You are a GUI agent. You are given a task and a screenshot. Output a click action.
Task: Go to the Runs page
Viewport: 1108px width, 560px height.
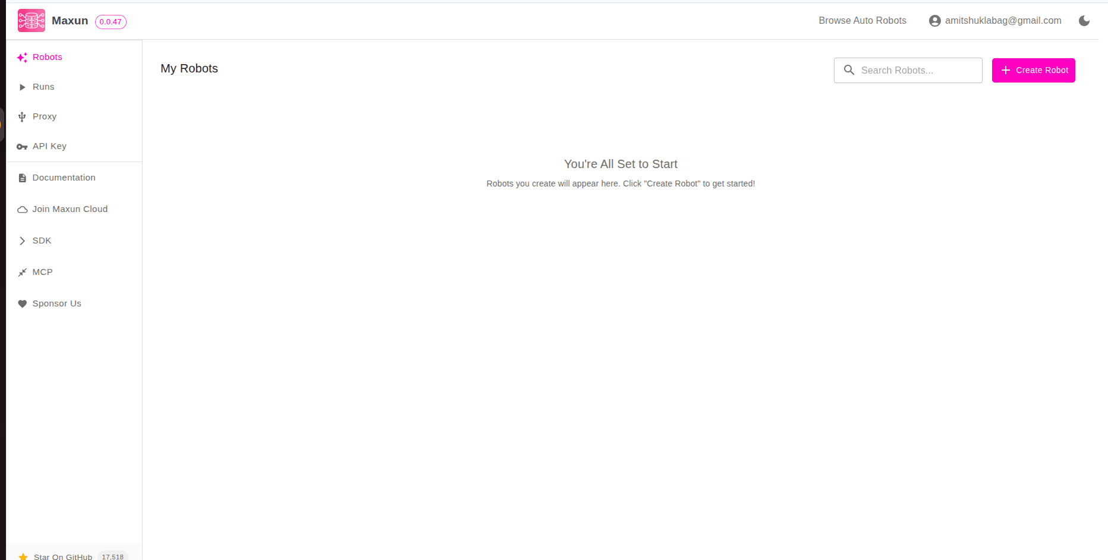(x=74, y=87)
